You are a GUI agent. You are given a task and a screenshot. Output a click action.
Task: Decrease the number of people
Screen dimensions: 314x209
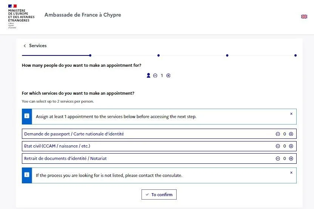click(x=155, y=75)
